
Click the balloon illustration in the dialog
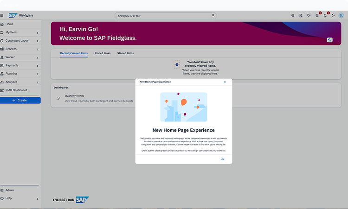tap(184, 107)
